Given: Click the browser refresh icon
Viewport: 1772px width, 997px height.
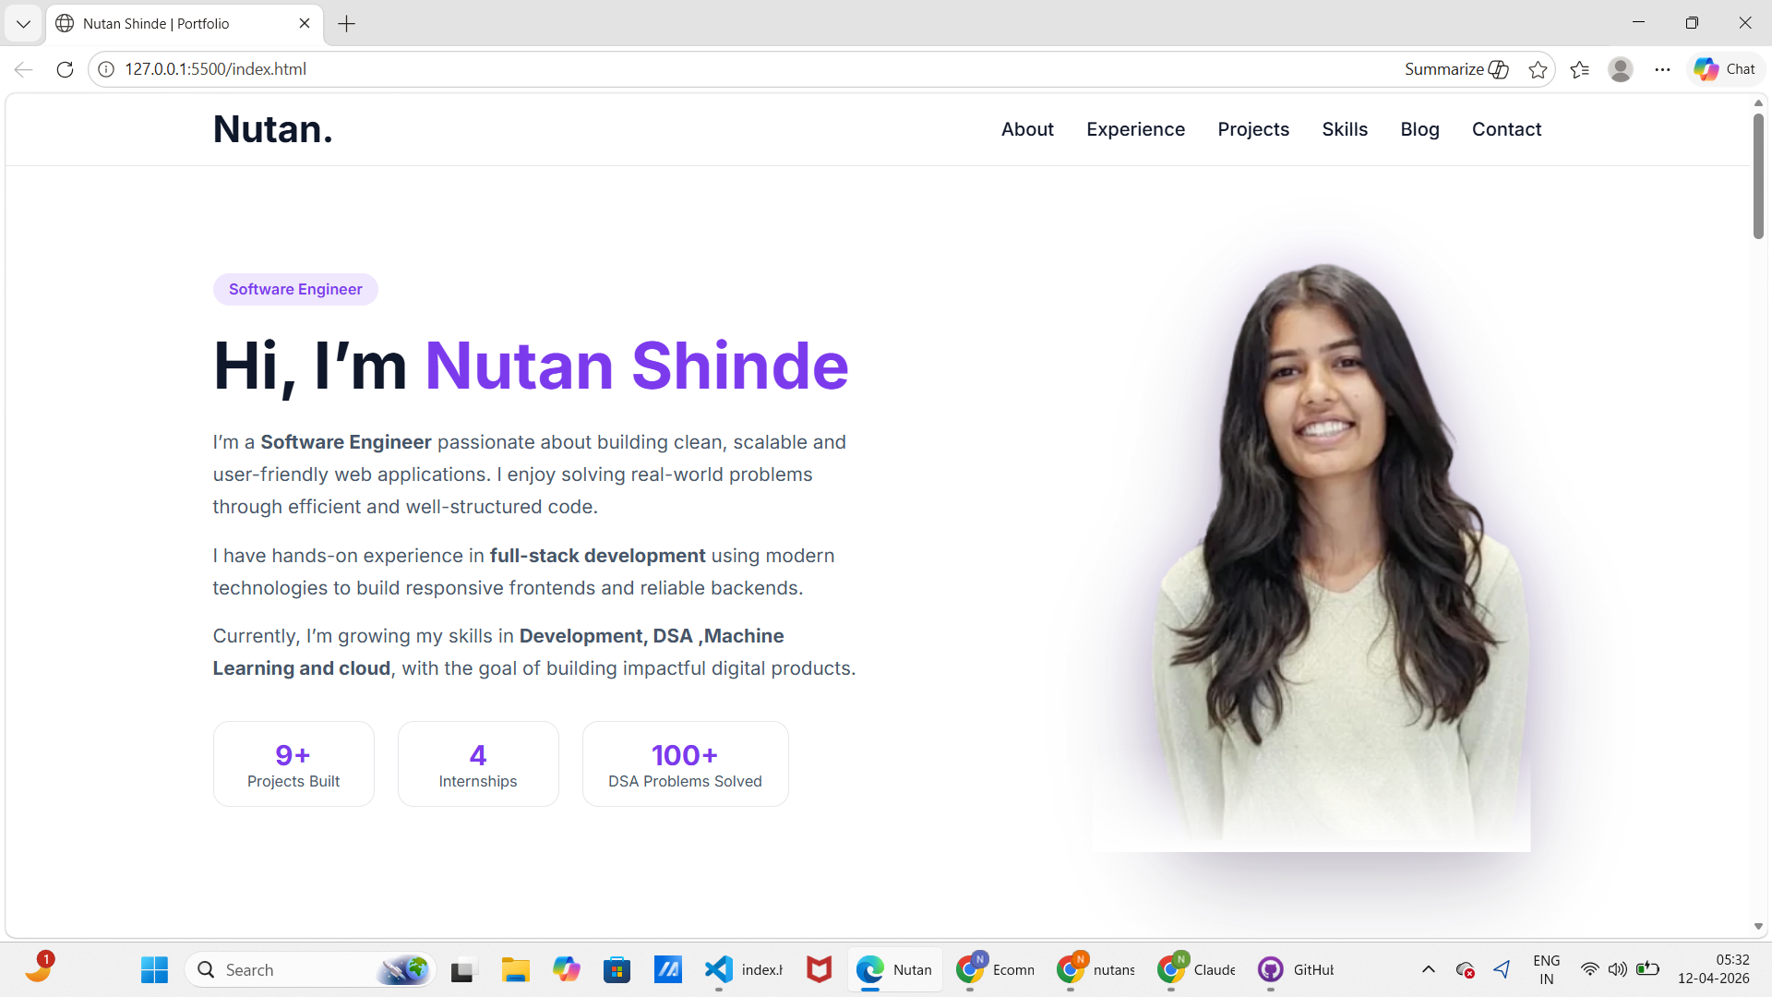Looking at the screenshot, I should click(65, 69).
